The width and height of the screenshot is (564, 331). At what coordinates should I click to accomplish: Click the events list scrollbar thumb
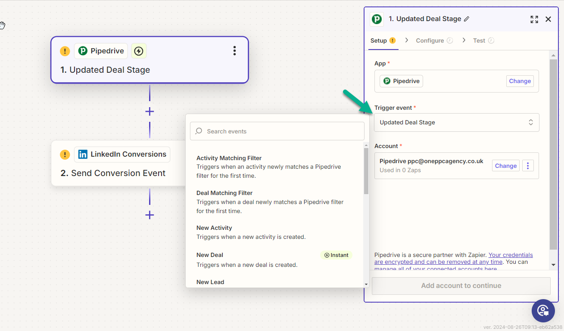point(366,171)
